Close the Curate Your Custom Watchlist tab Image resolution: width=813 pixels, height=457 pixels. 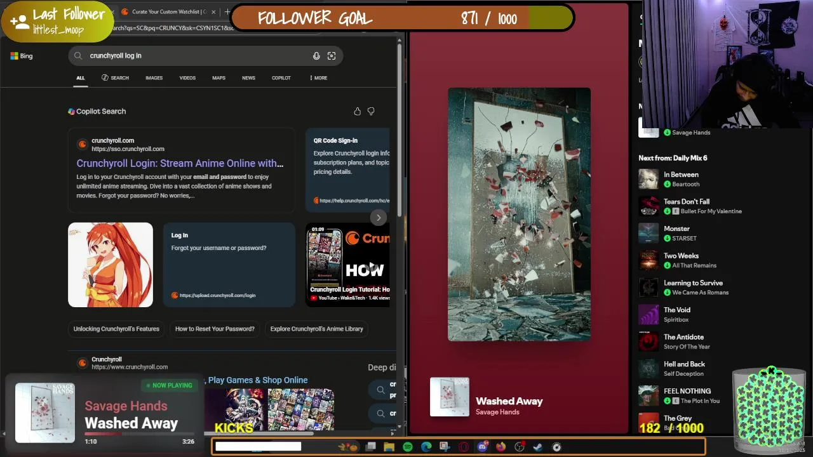[x=213, y=11]
